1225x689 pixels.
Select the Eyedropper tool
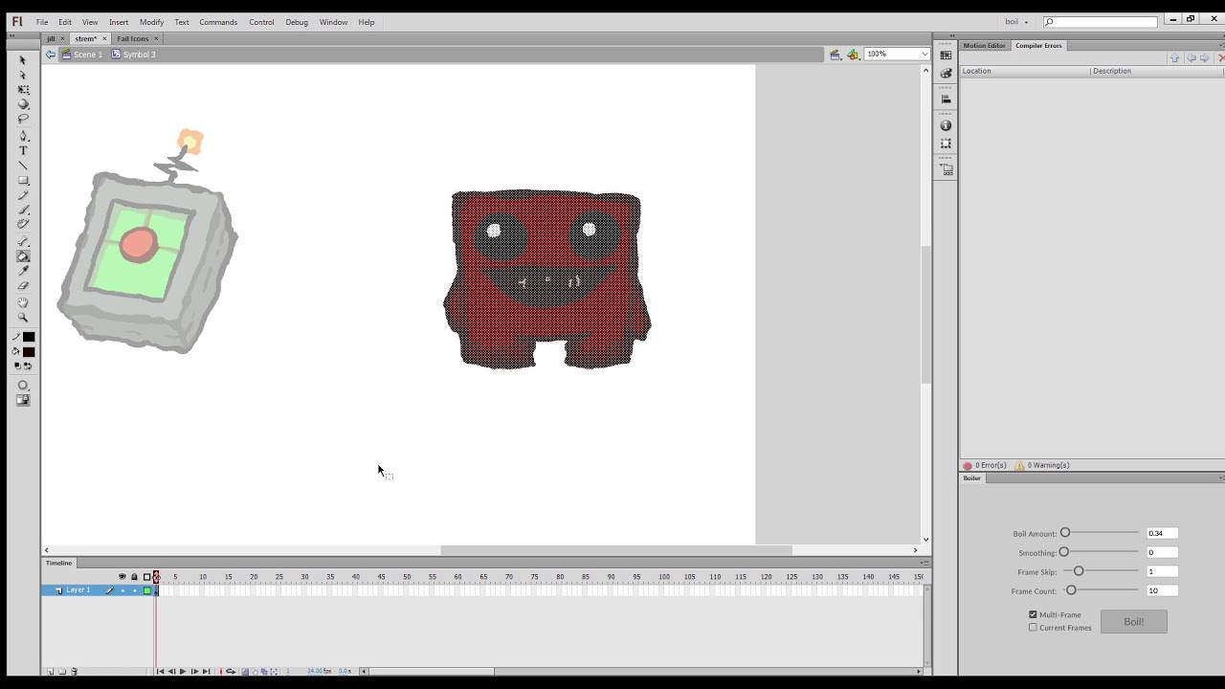click(23, 271)
